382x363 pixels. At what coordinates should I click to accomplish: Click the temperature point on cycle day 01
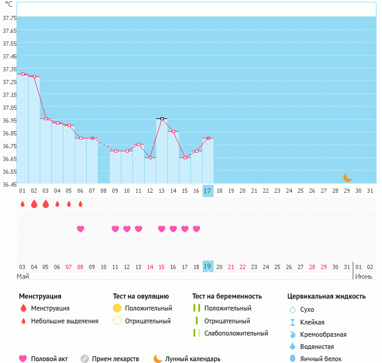coord(23,74)
